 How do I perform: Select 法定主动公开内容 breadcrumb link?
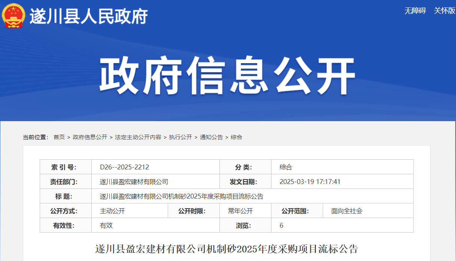[x=138, y=137]
